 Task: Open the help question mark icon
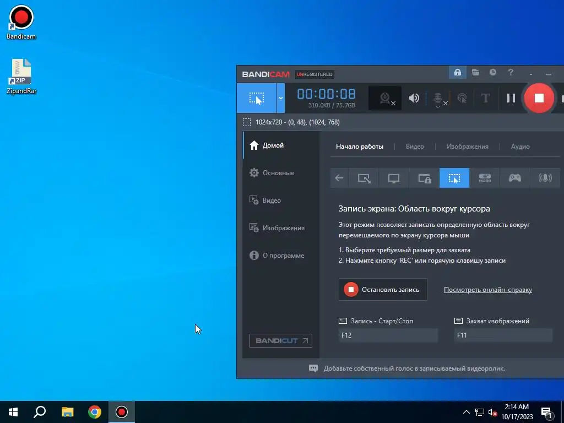click(511, 73)
